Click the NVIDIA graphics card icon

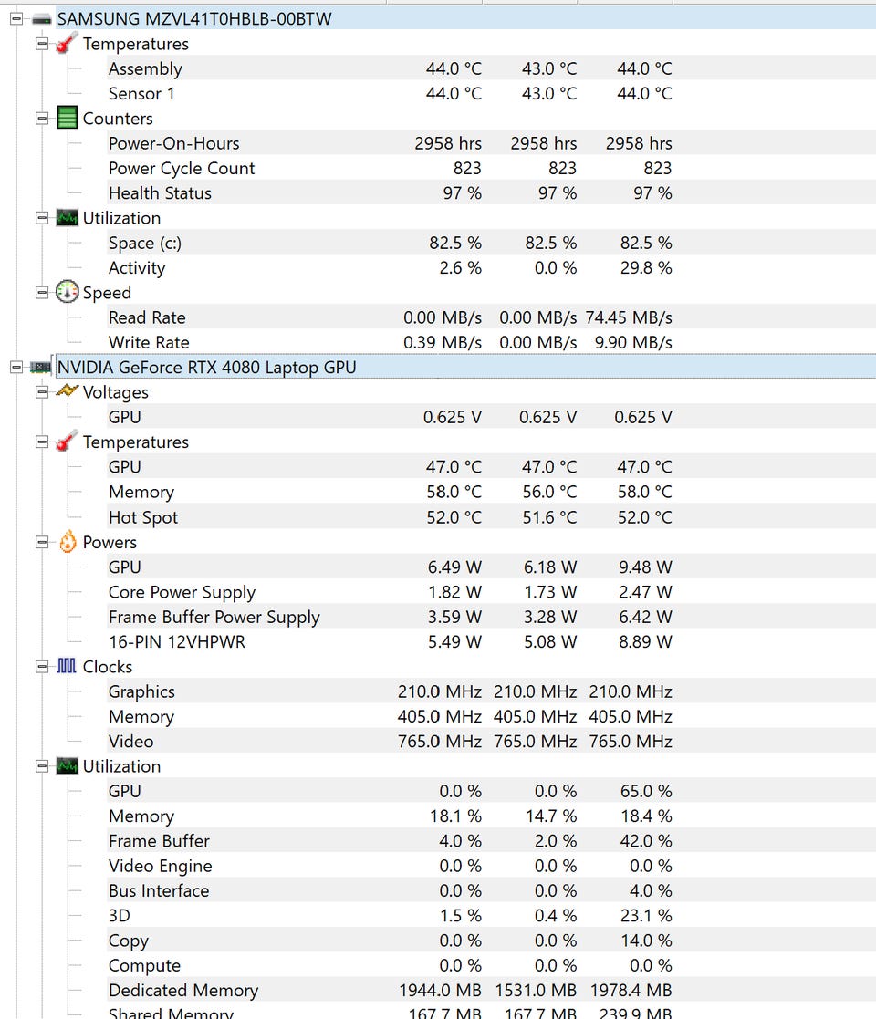tap(42, 367)
